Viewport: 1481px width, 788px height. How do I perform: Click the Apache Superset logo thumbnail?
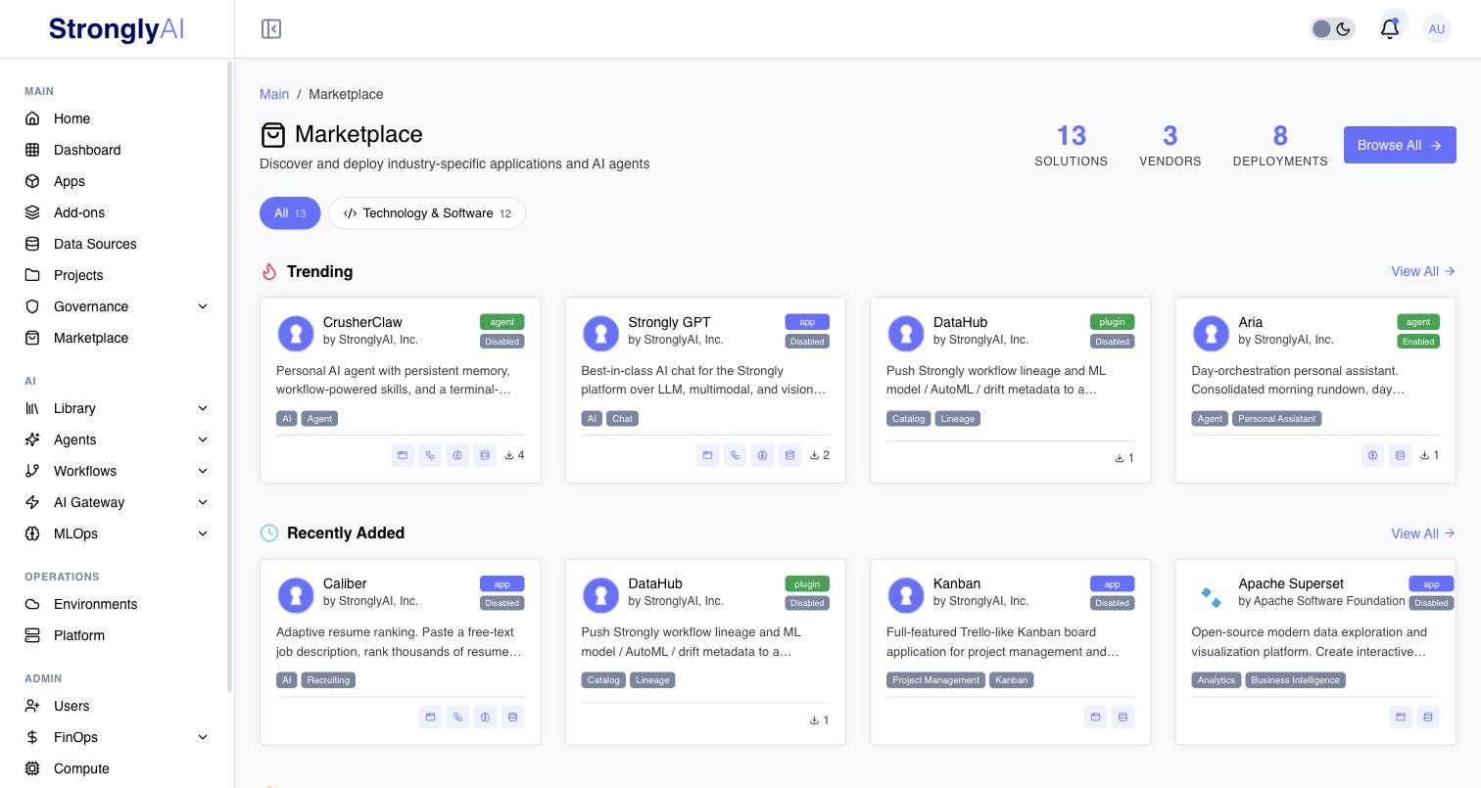(x=1211, y=595)
